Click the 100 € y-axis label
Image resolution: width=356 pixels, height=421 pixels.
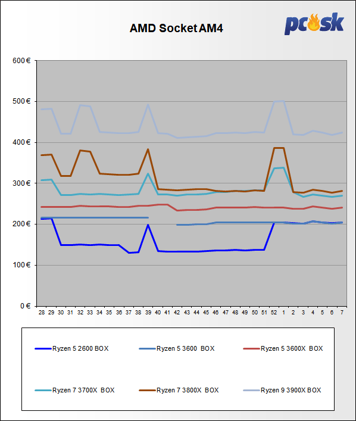click(22, 265)
